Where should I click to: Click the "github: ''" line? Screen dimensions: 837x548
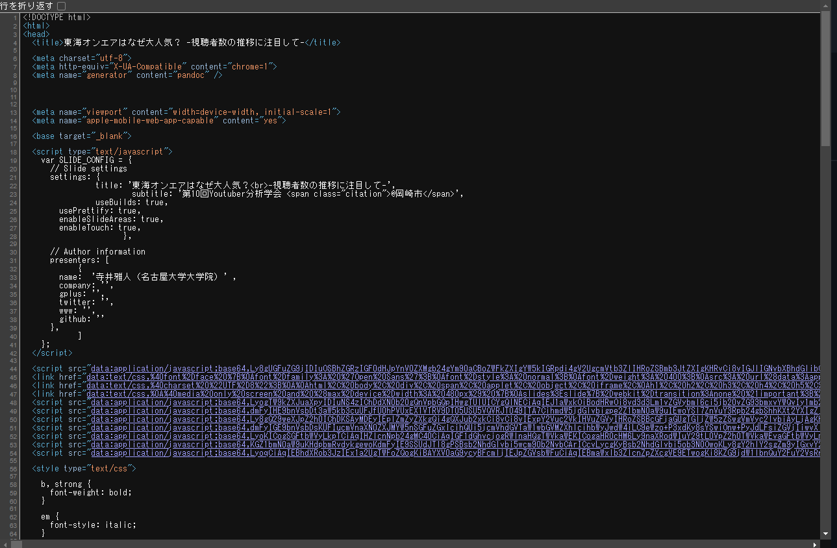click(x=82, y=319)
